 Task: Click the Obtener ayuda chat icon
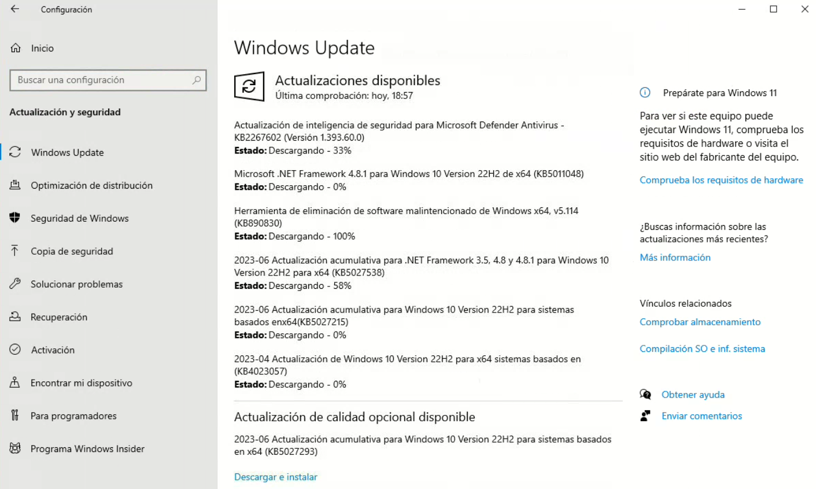pyautogui.click(x=645, y=395)
